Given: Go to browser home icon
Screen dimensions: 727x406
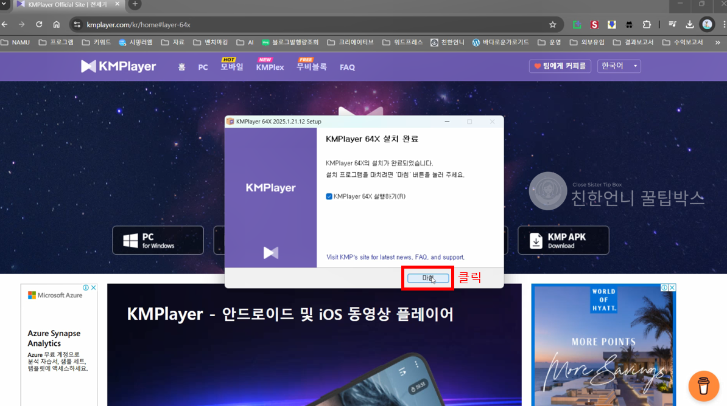Looking at the screenshot, I should 56,24.
